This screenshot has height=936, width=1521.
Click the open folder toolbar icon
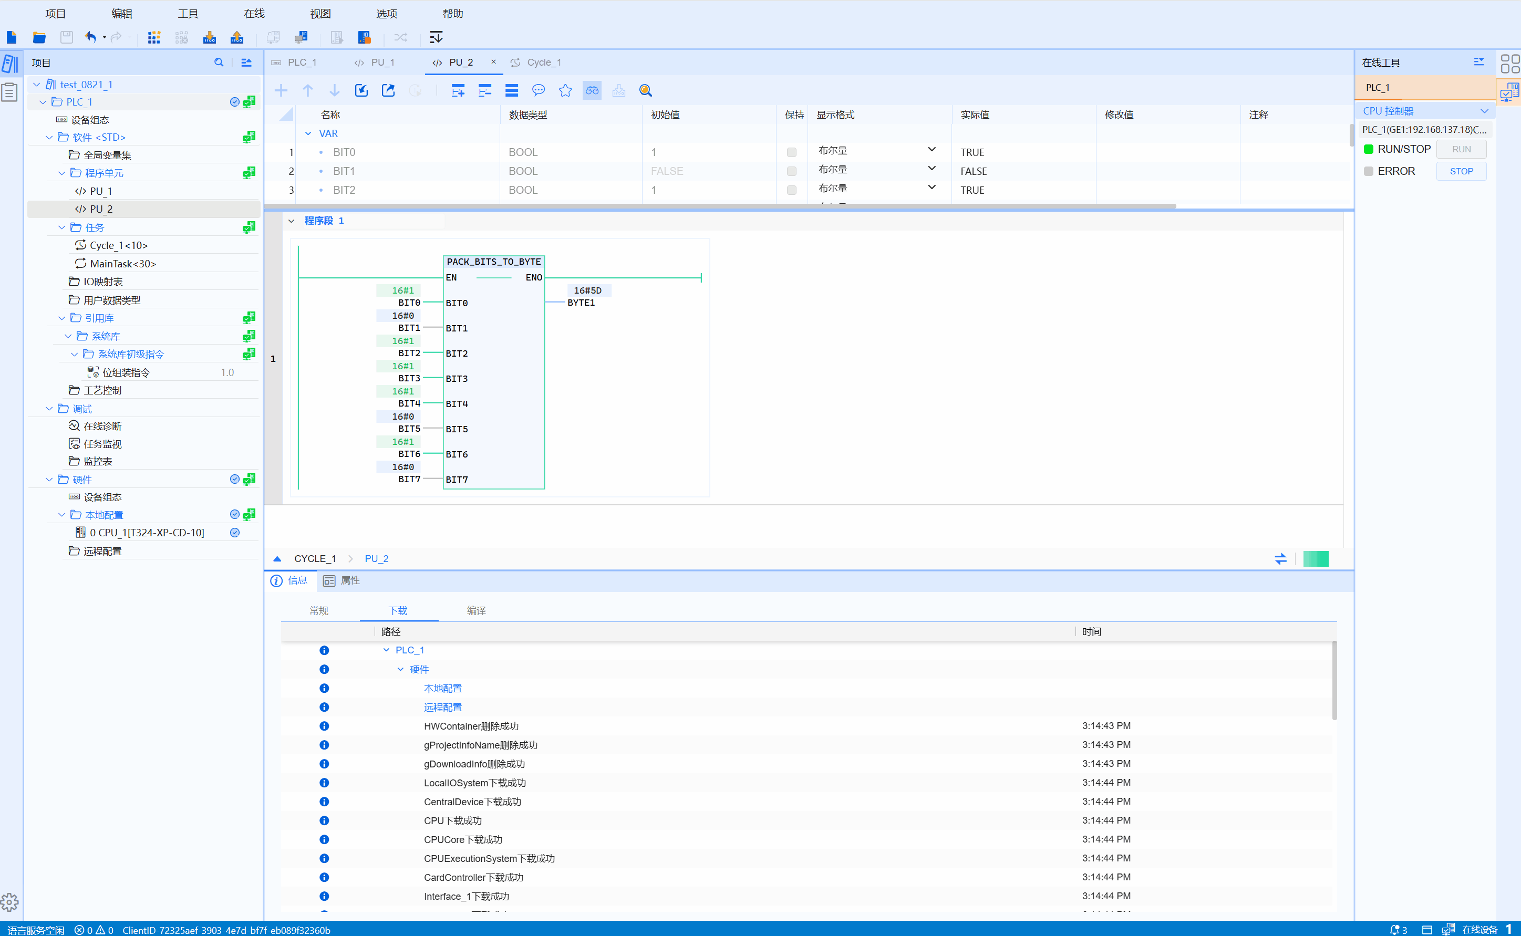pyautogui.click(x=39, y=37)
